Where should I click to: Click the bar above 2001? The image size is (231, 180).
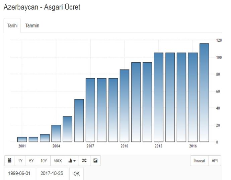[x=22, y=139]
